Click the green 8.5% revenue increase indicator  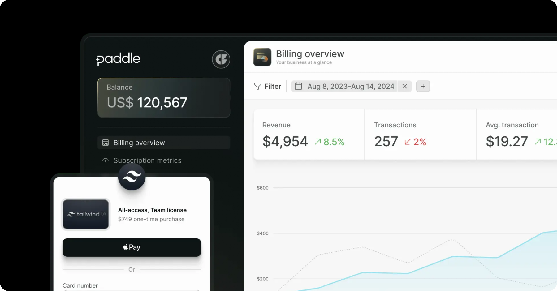(x=330, y=142)
